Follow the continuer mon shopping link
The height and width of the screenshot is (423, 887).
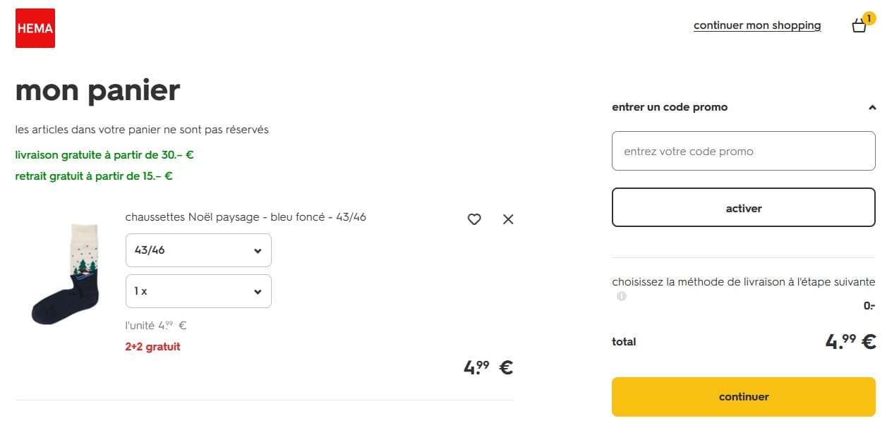point(757,25)
